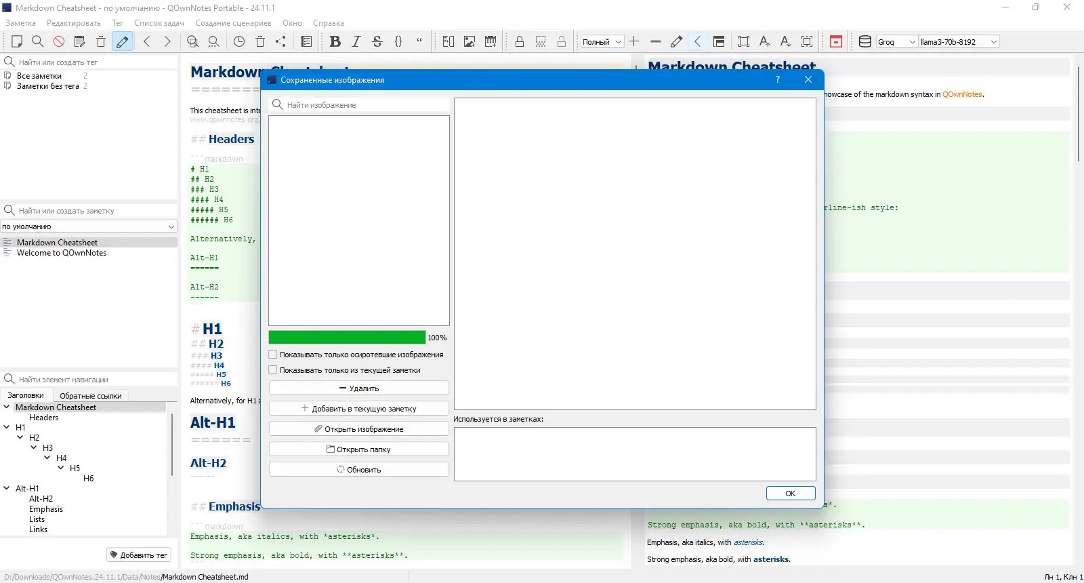1084x583 pixels.
Task: Collapse the H2 node in navigation tree
Action: (x=20, y=437)
